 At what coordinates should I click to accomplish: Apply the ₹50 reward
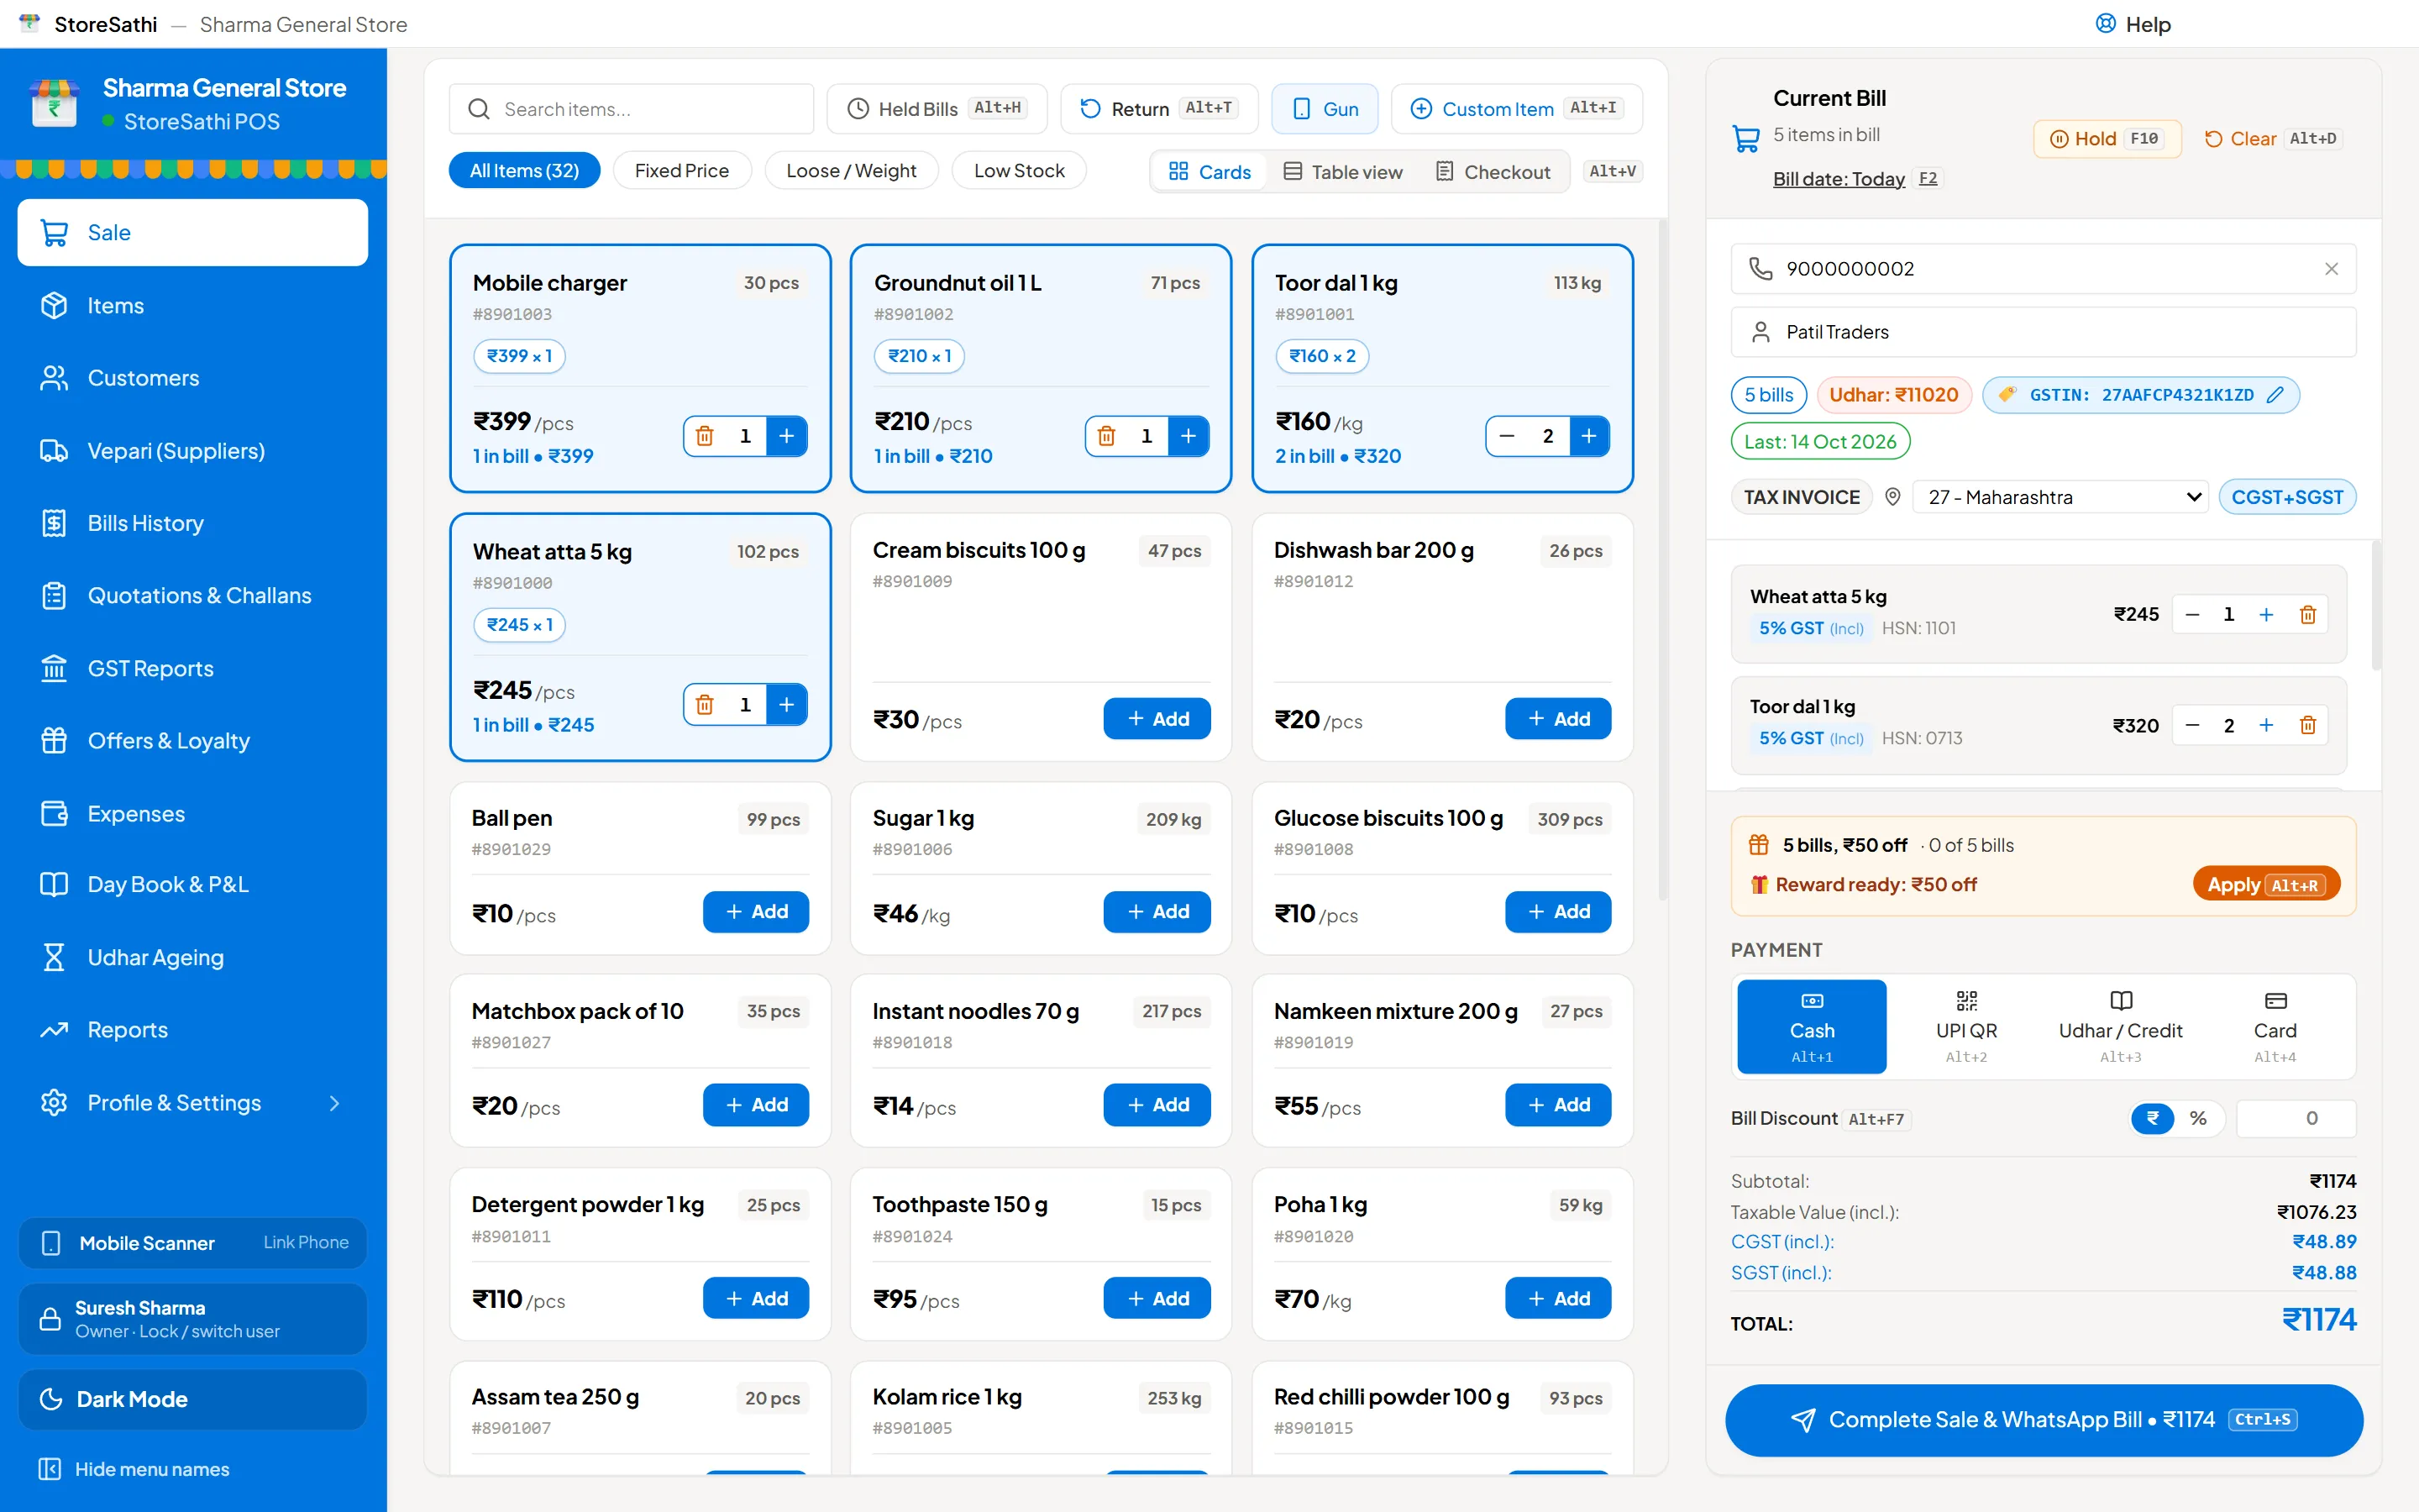pos(2265,885)
